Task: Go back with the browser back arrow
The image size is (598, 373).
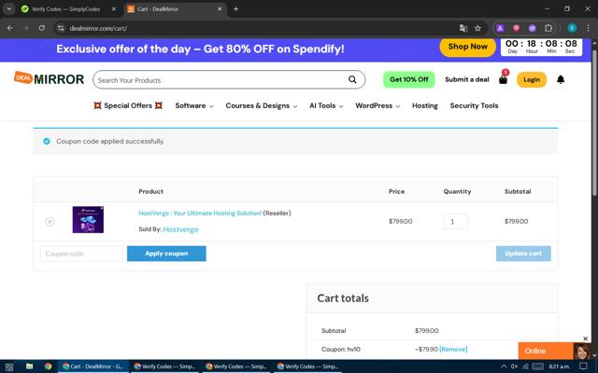Action: click(10, 28)
